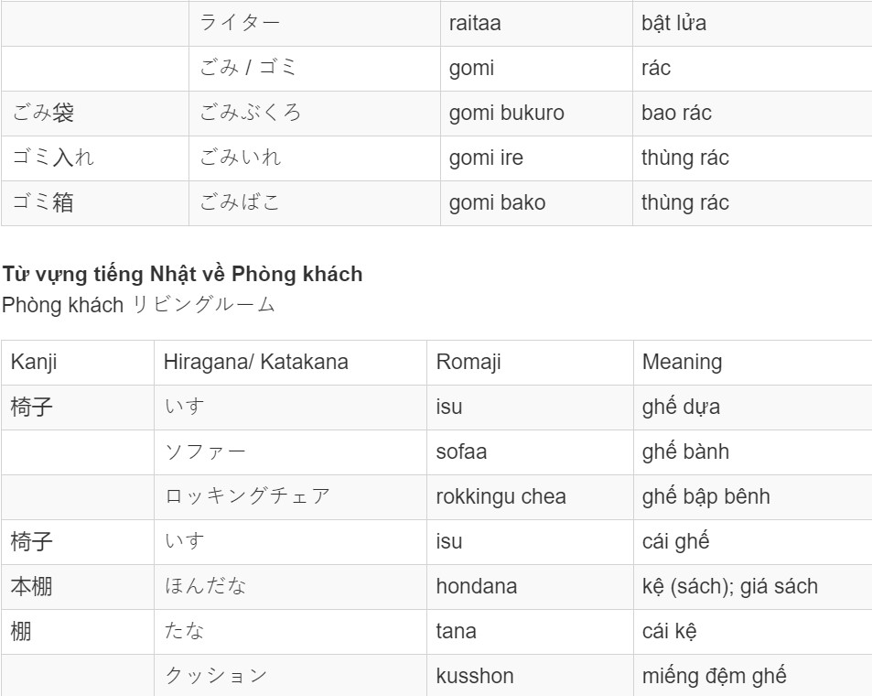This screenshot has width=872, height=696.
Task: Click the 'Từ vựng tiếng Nhật về Phòng khách' heading
Action: [x=182, y=275]
